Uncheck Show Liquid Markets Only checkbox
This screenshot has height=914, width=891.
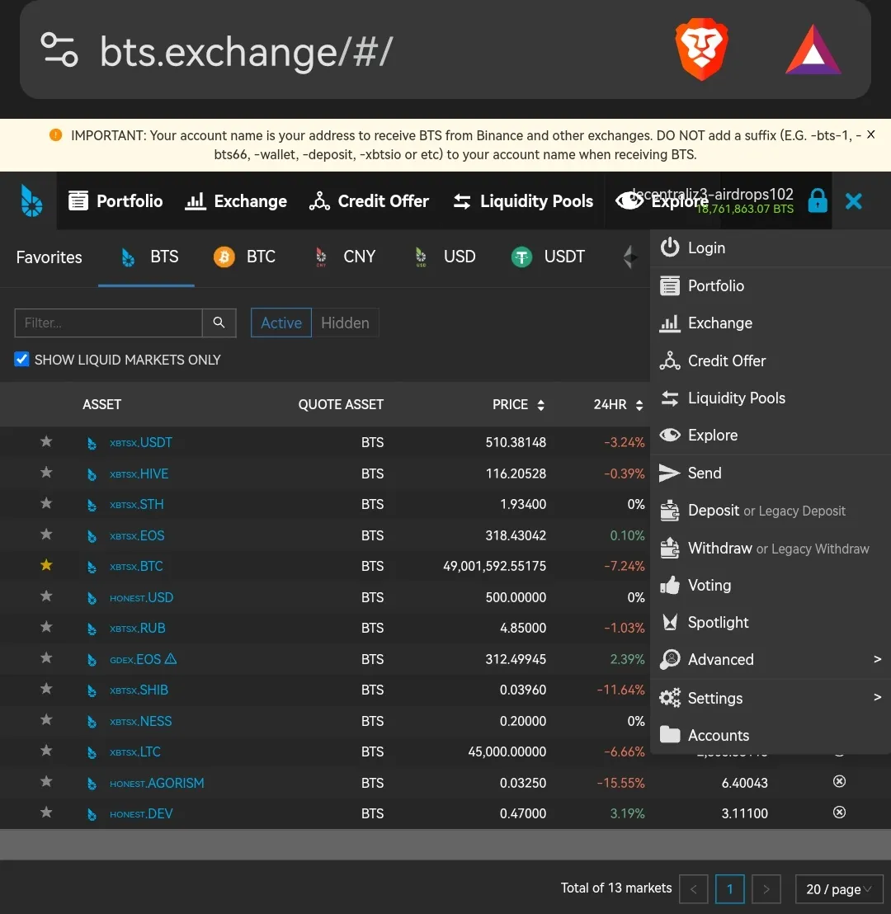coord(21,359)
